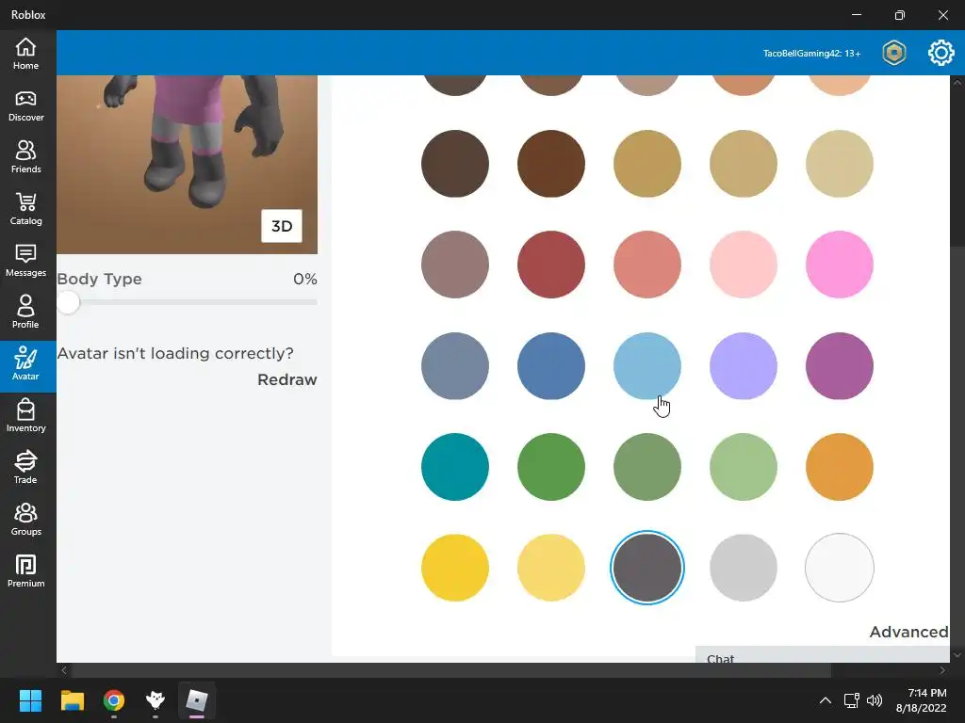965x723 pixels.
Task: Open the network status tray icon
Action: pyautogui.click(x=851, y=700)
